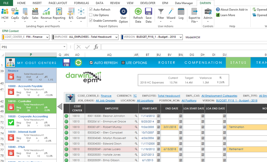The image size is (267, 162).
Task: Click the filter funnel icon beside COST_CENTER_E
Action: point(70,98)
